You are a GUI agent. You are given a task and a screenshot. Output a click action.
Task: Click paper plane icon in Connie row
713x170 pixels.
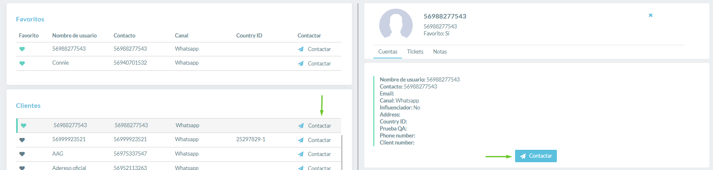click(x=301, y=63)
